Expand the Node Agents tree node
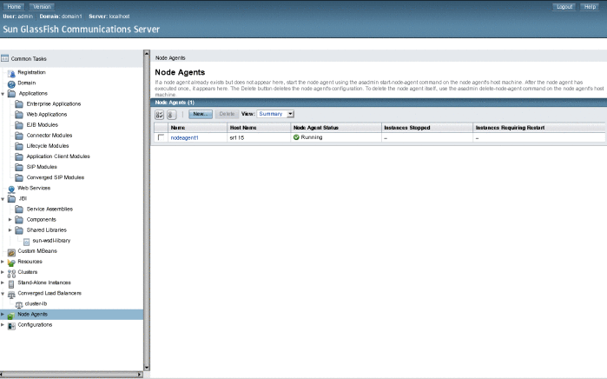 pos(3,315)
